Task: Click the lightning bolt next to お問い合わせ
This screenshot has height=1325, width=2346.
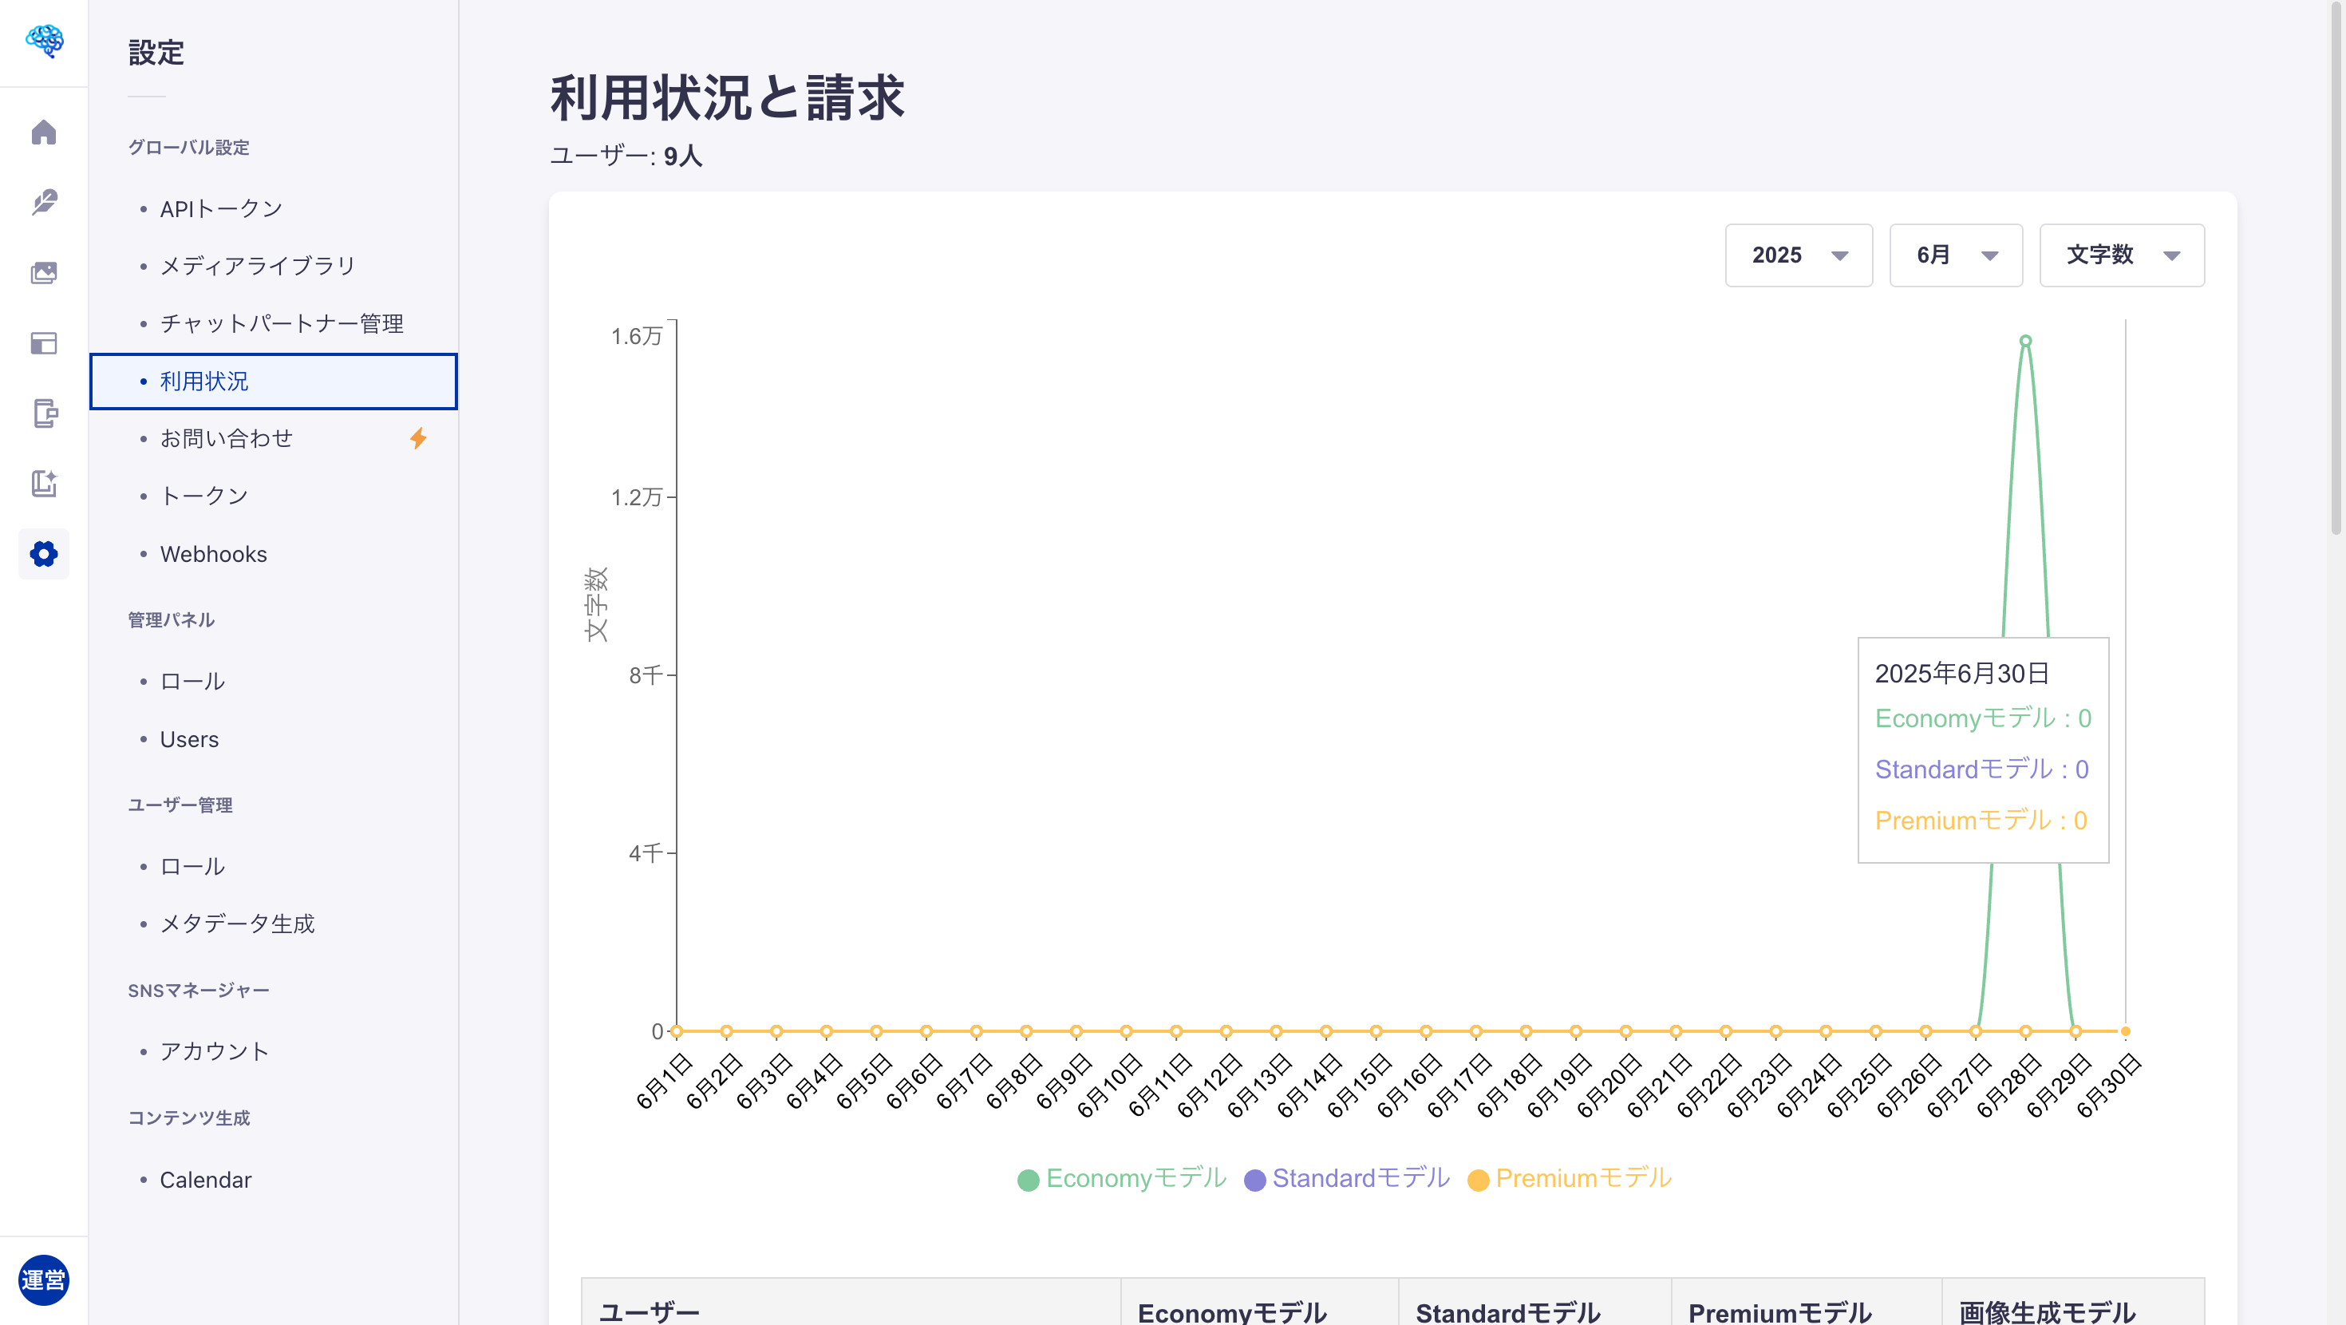Action: point(419,438)
